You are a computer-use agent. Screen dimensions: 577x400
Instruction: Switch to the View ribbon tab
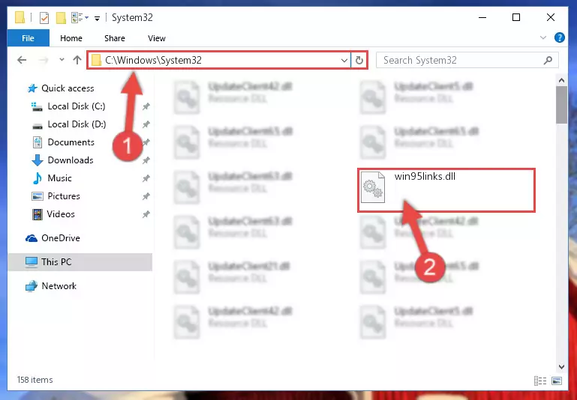coord(156,38)
